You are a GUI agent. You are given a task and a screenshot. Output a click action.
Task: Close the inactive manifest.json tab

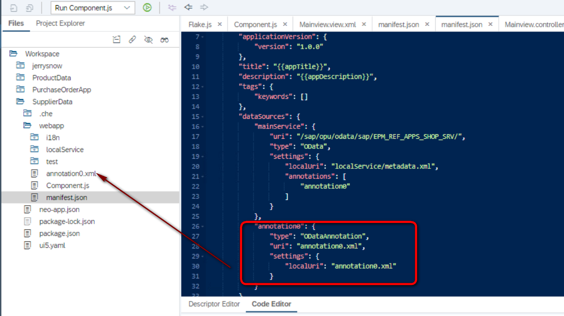click(427, 24)
